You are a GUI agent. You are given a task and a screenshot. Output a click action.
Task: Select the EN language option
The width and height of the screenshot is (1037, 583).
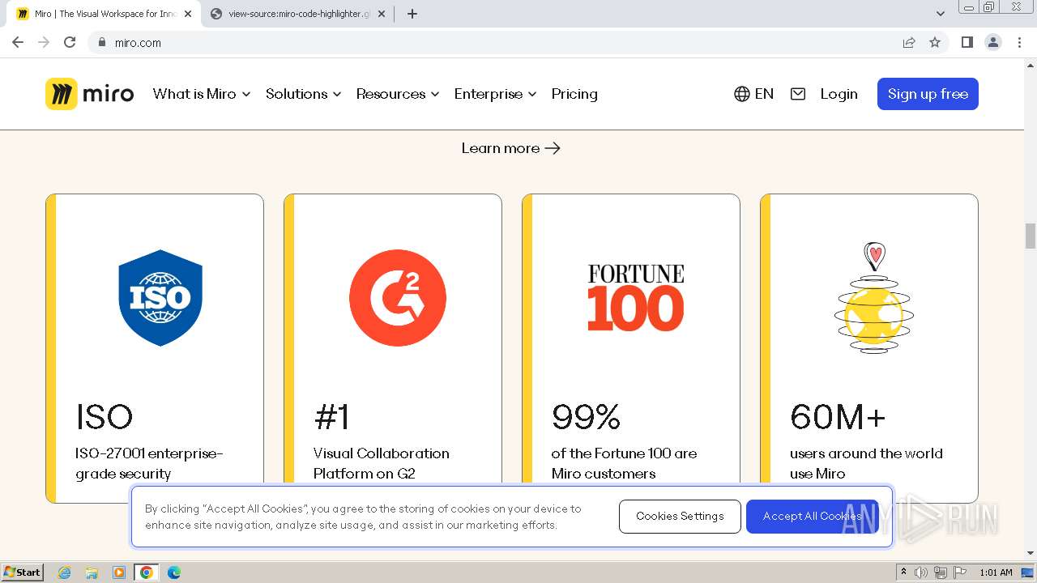(x=764, y=94)
